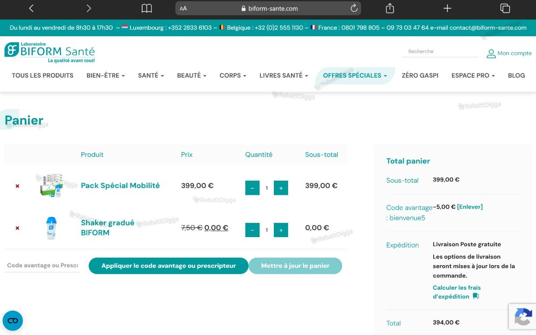Click the Total panier heading
The height and width of the screenshot is (335, 536).
point(408,161)
